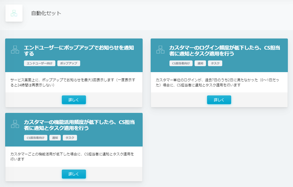Select the エンドユーザー向け tag
This screenshot has height=187, width=293.
40,63
